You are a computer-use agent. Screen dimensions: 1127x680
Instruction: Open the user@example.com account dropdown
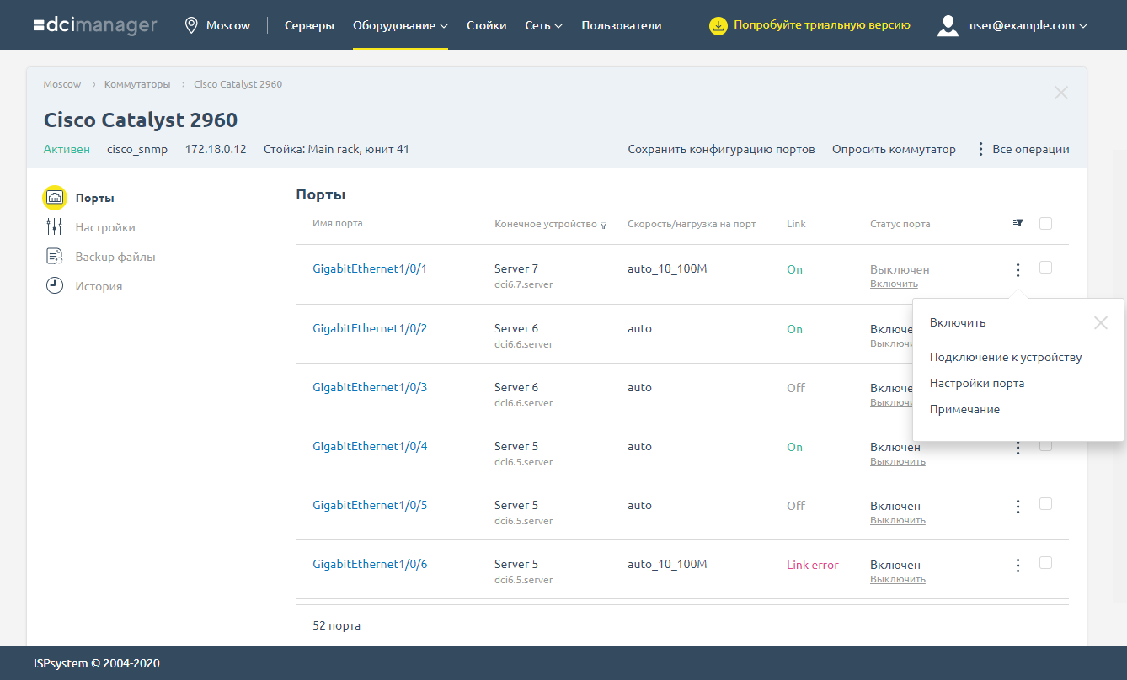tap(1022, 25)
